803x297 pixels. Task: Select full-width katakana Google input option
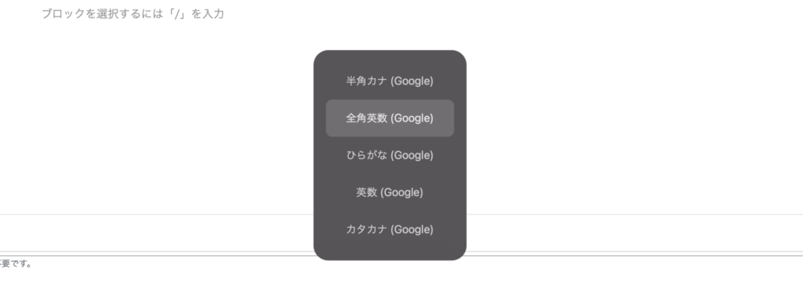click(390, 230)
